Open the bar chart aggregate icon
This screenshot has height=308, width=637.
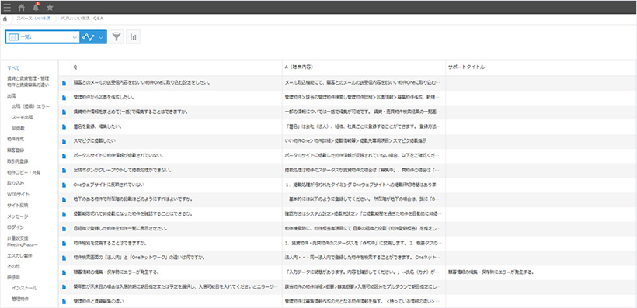pos(134,37)
